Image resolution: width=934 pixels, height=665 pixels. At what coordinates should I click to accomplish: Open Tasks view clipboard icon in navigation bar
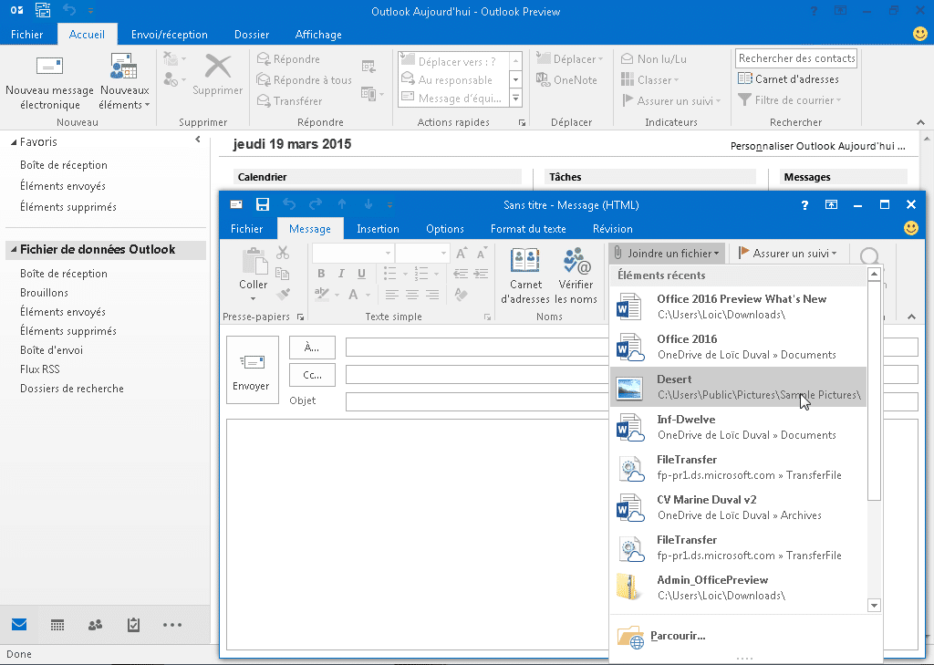[x=133, y=625]
